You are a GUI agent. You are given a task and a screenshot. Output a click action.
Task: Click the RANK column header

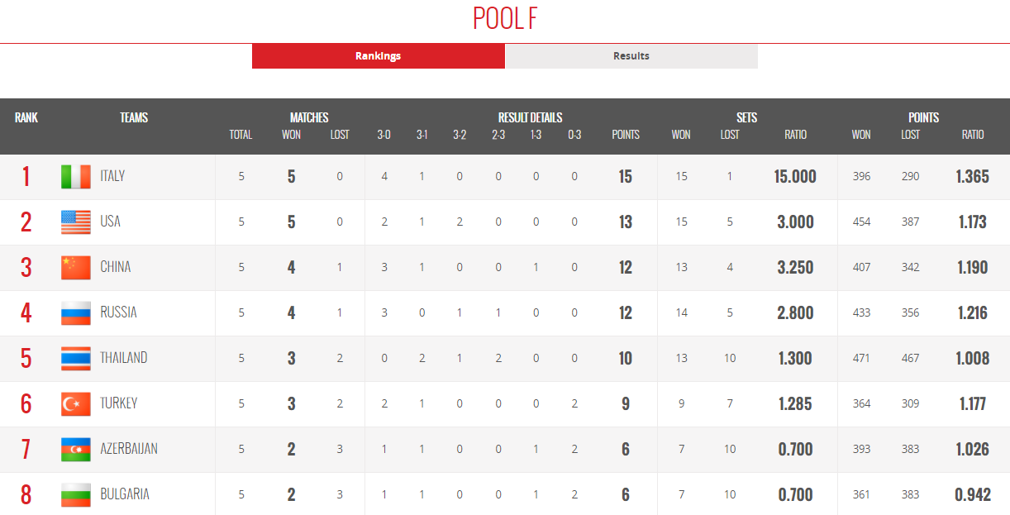click(x=26, y=117)
